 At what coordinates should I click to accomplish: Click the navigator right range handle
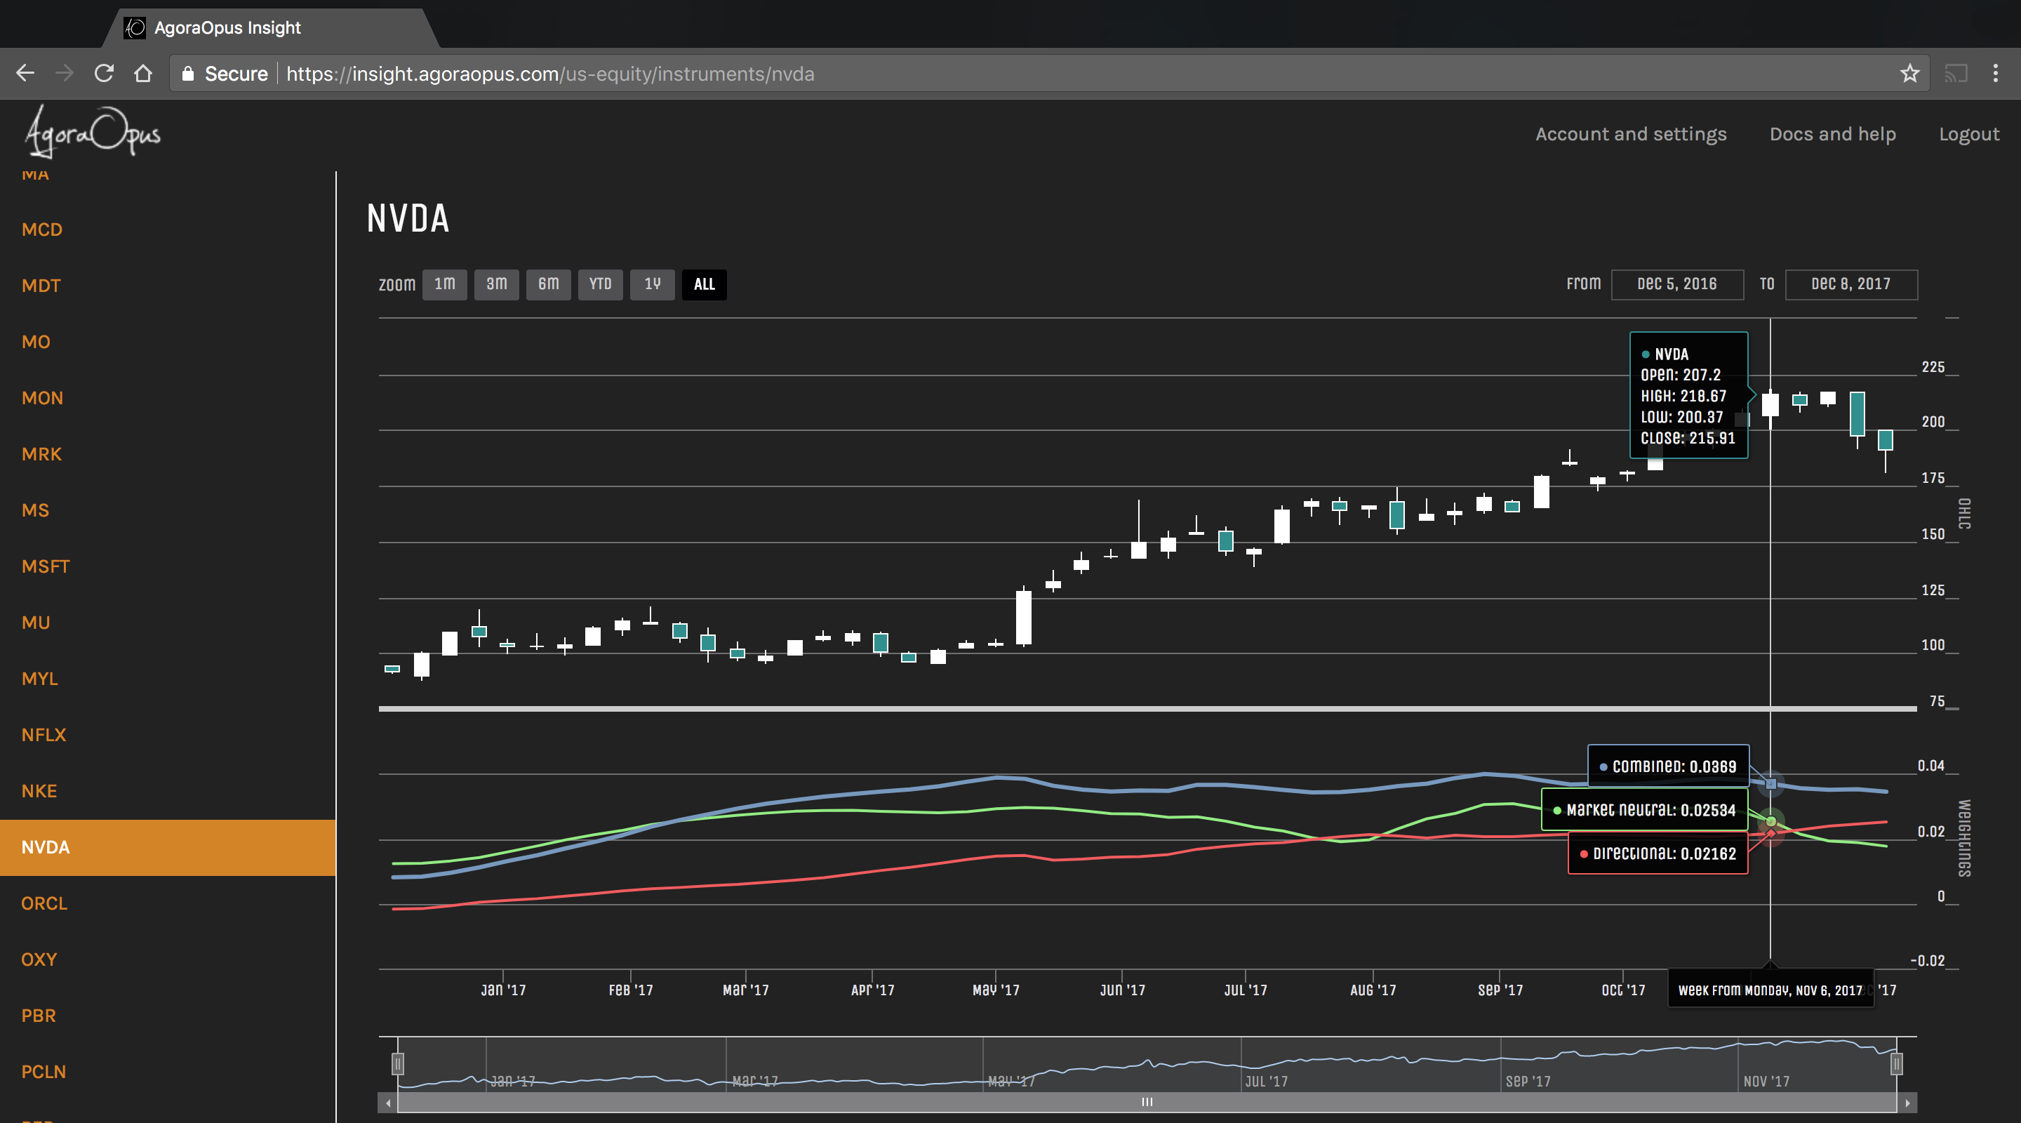coord(1896,1064)
